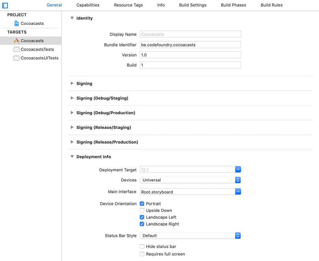Check the Hide status bar option
Screen dimensions: 319x261
pos(142,246)
